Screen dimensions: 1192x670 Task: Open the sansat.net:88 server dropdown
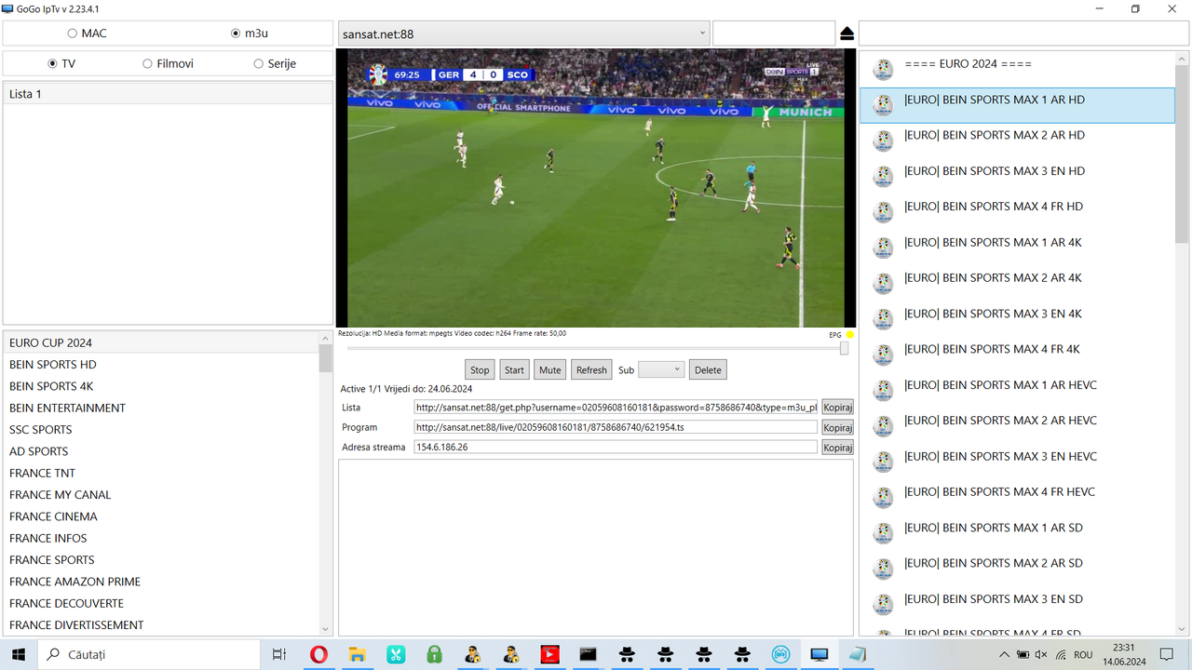[523, 33]
